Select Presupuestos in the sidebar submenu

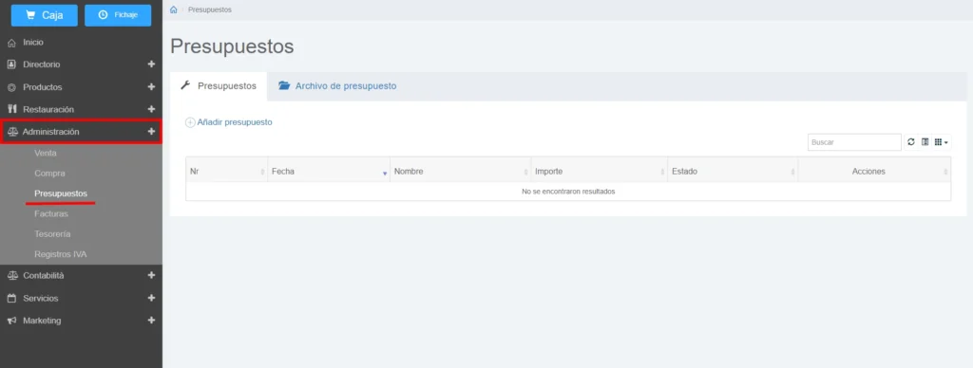coord(61,193)
